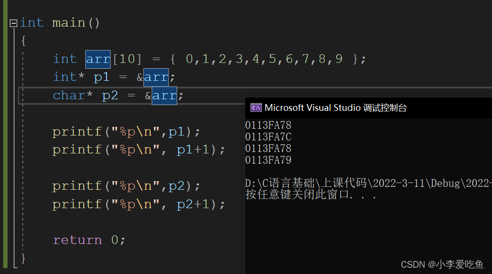The width and height of the screenshot is (492, 274).
Task: Click the highlighted arr in array declaration
Action: (x=98, y=59)
